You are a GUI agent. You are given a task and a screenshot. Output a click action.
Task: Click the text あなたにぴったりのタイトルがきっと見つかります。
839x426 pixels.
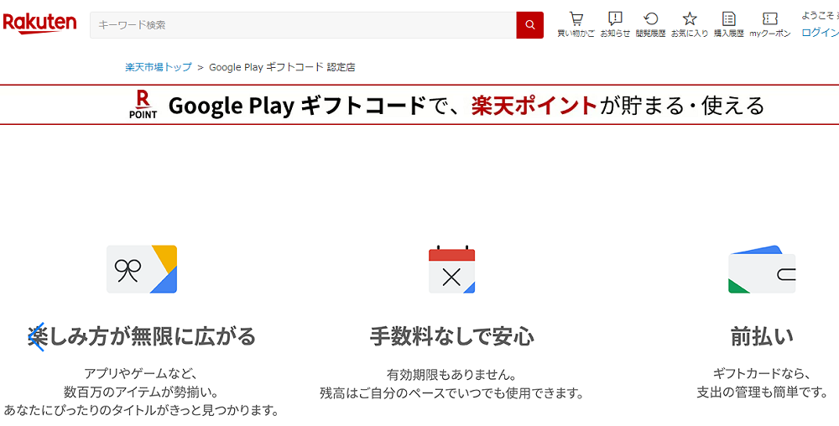tap(142, 411)
